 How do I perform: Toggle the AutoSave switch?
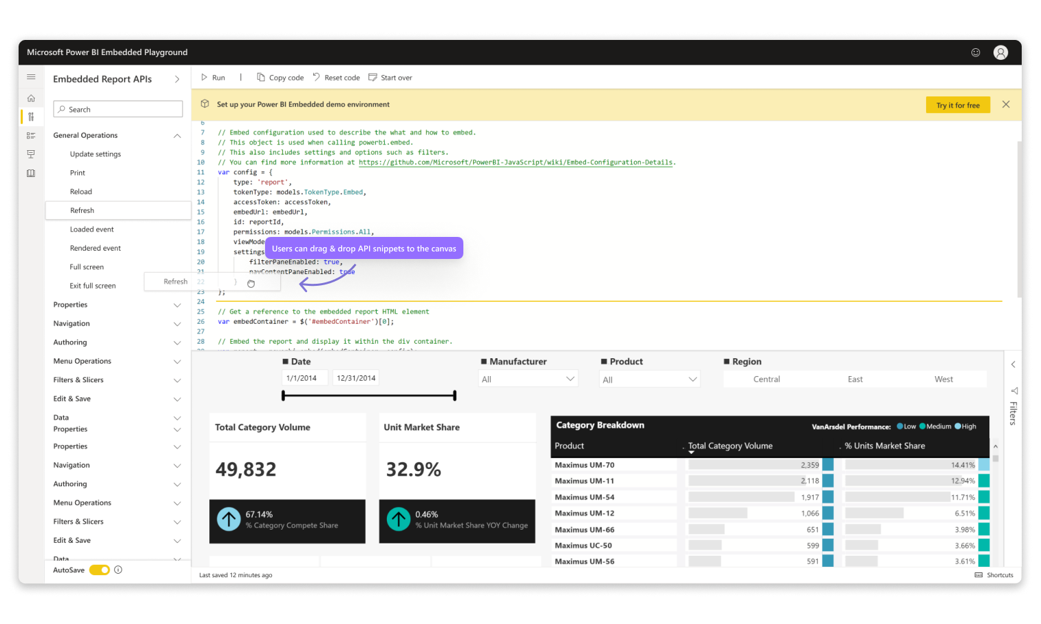coord(100,570)
